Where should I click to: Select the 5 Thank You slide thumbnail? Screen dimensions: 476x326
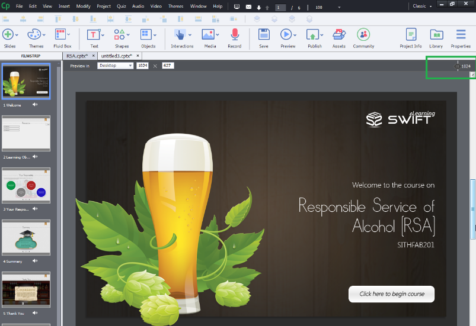(x=26, y=290)
